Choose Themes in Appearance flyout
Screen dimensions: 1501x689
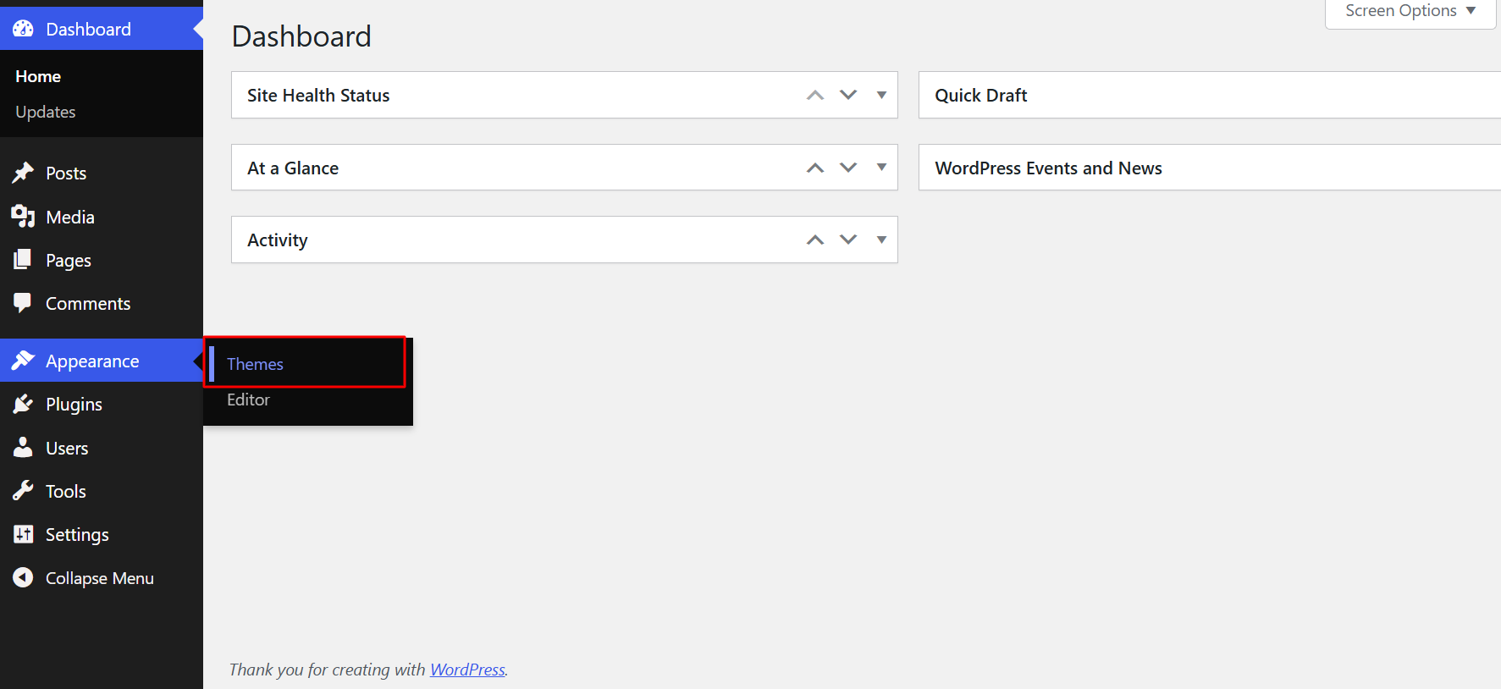[x=255, y=364]
